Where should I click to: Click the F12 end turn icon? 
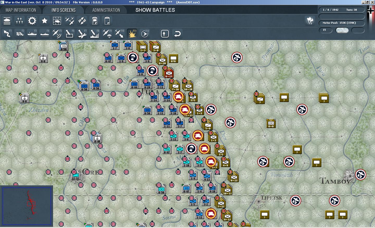[145, 34]
